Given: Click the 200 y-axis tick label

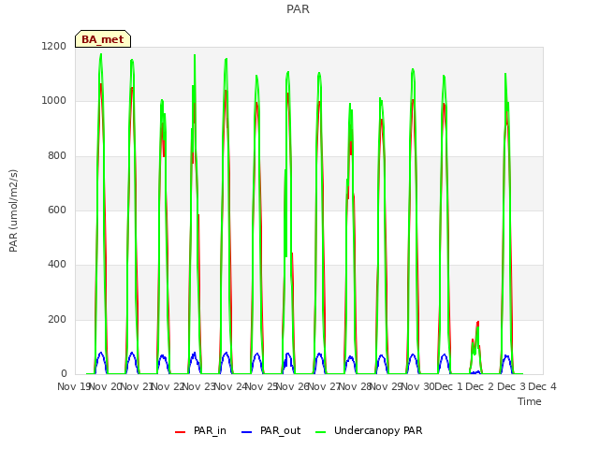Looking at the screenshot, I should (57, 319).
